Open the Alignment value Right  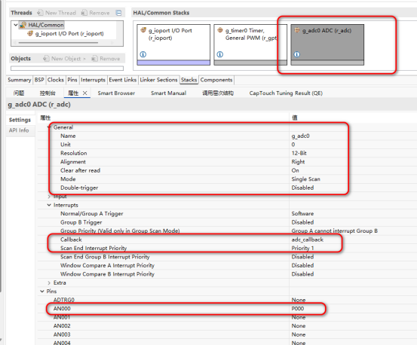298,162
